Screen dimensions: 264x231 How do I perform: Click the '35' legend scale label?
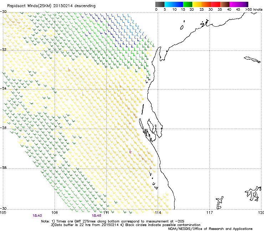click(220, 10)
